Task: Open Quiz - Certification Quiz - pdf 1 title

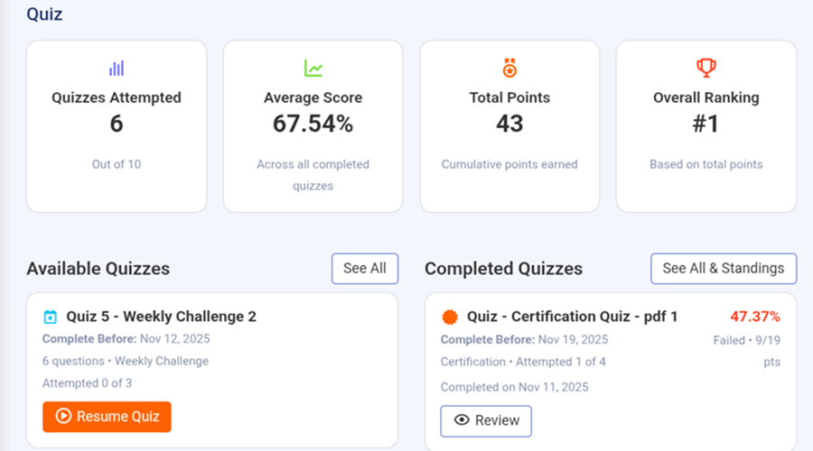Action: coord(572,317)
